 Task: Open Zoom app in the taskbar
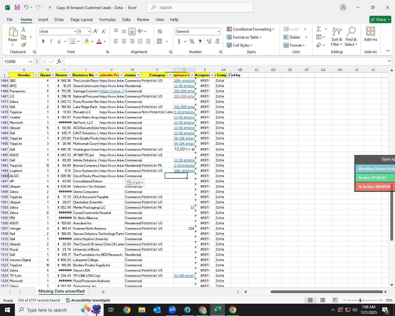[172, 310]
